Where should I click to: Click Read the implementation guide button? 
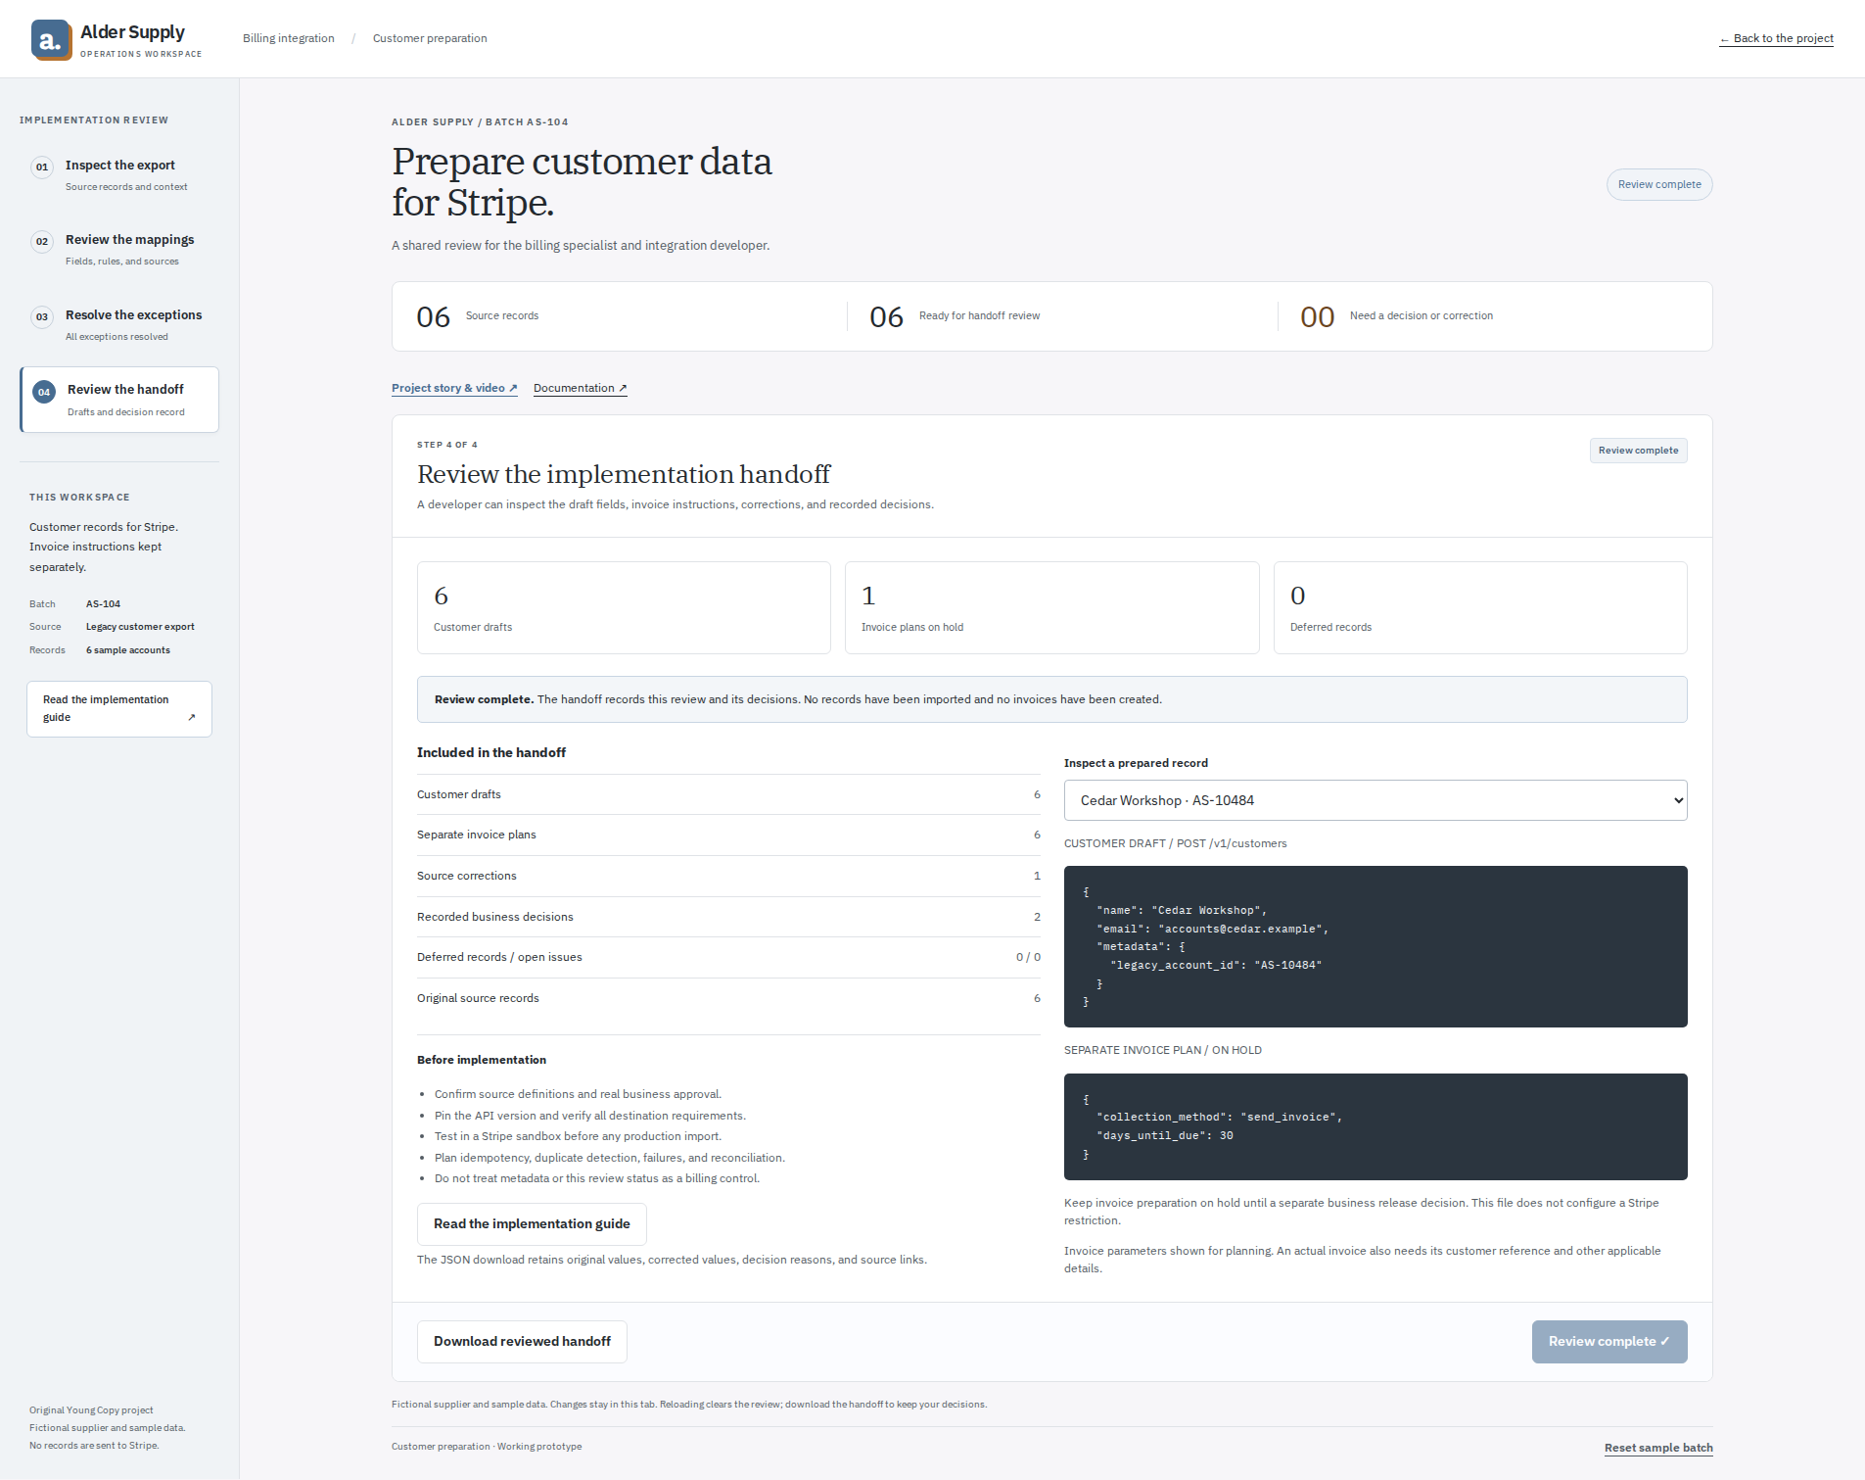532,1224
